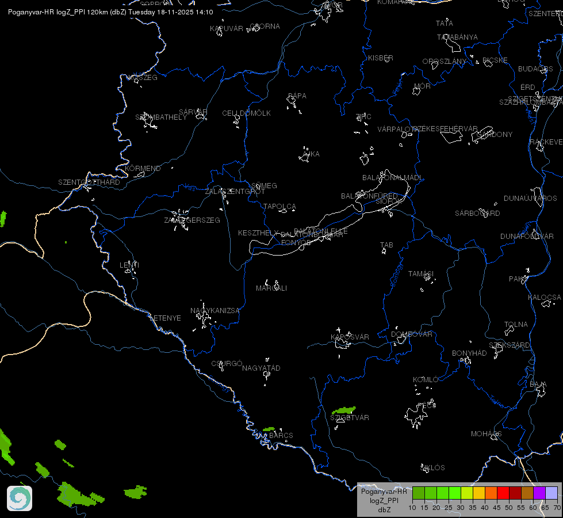Viewport: 563px width, 518px height.
Task: Select the 45–50 dBZ red legend swatch
Action: (x=503, y=493)
